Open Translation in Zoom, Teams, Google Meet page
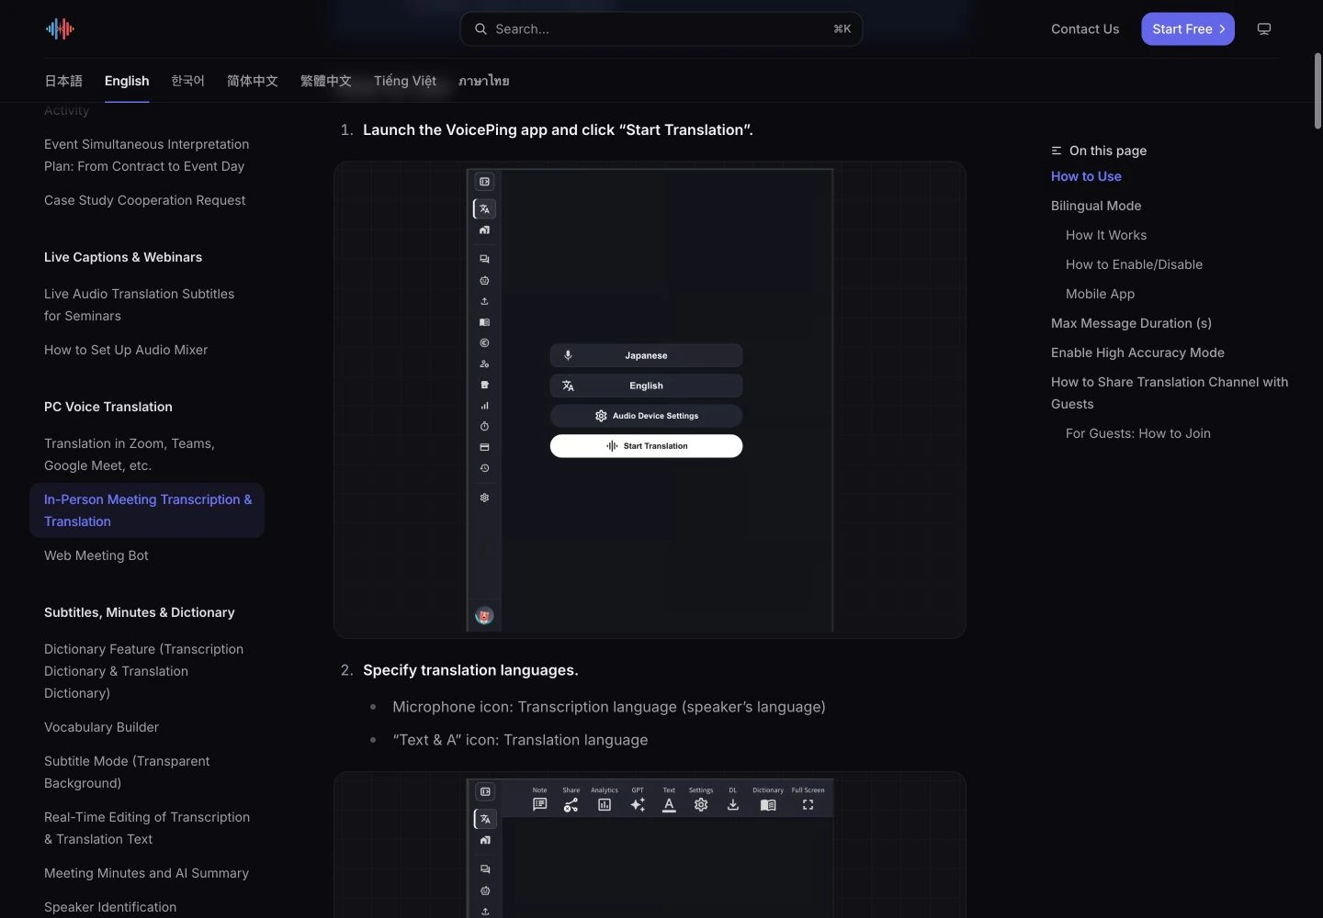Screen dimensions: 1323x918 click(130, 454)
